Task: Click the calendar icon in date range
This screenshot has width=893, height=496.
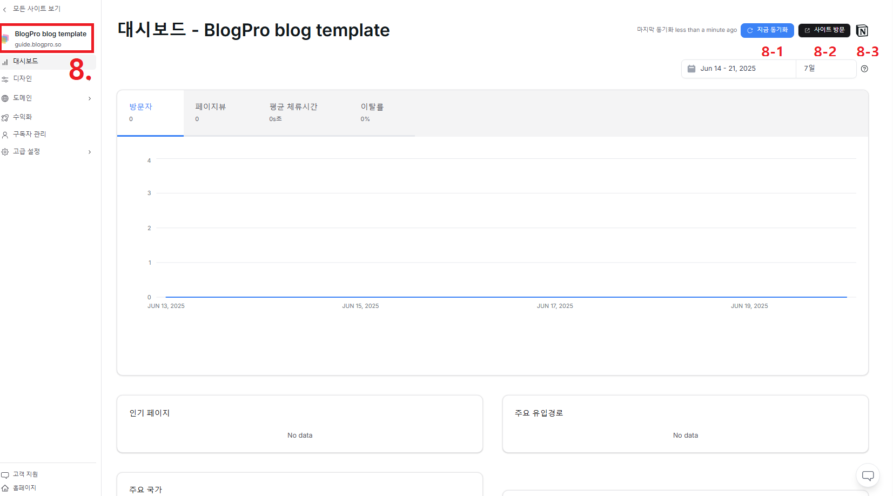Action: pyautogui.click(x=691, y=69)
